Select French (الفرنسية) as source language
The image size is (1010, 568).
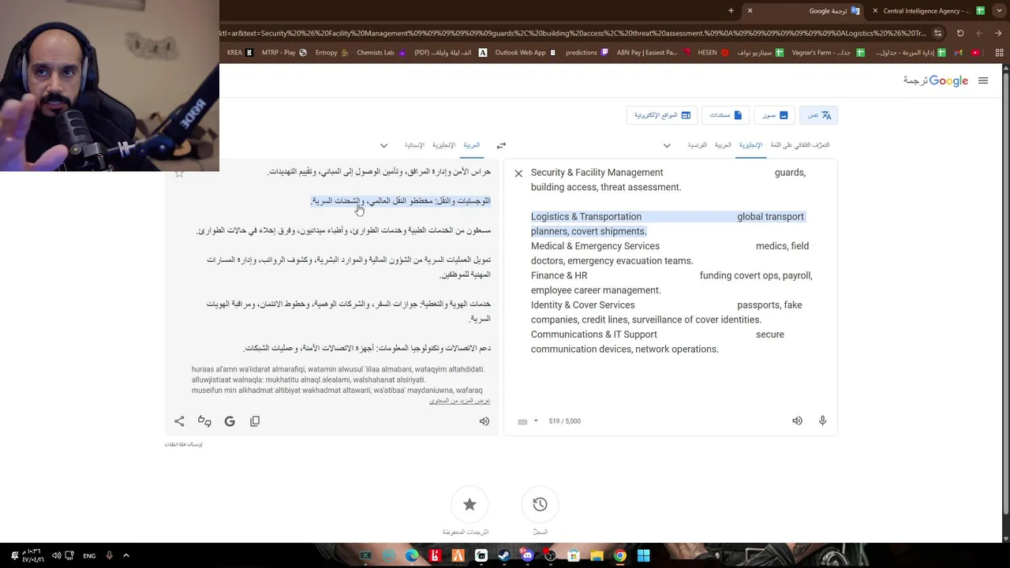(x=697, y=145)
